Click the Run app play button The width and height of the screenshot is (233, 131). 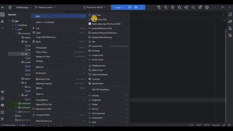point(130,7)
